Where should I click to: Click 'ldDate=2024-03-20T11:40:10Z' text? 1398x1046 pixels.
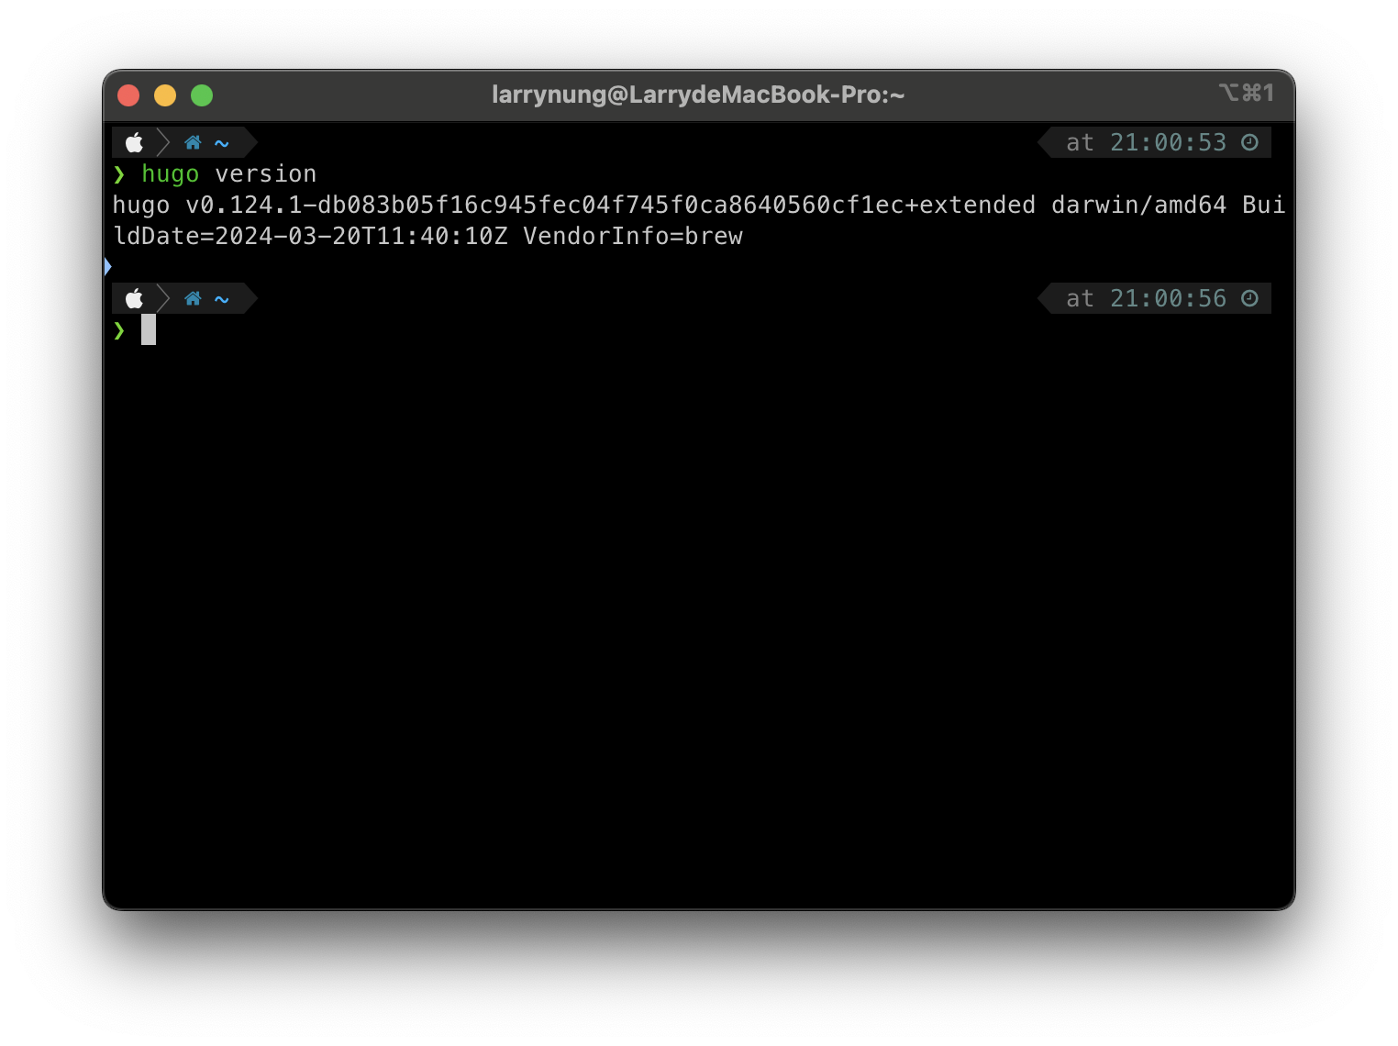310,236
